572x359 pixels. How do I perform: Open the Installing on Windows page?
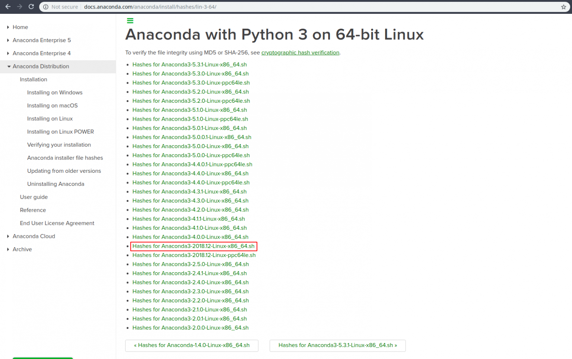coord(55,92)
